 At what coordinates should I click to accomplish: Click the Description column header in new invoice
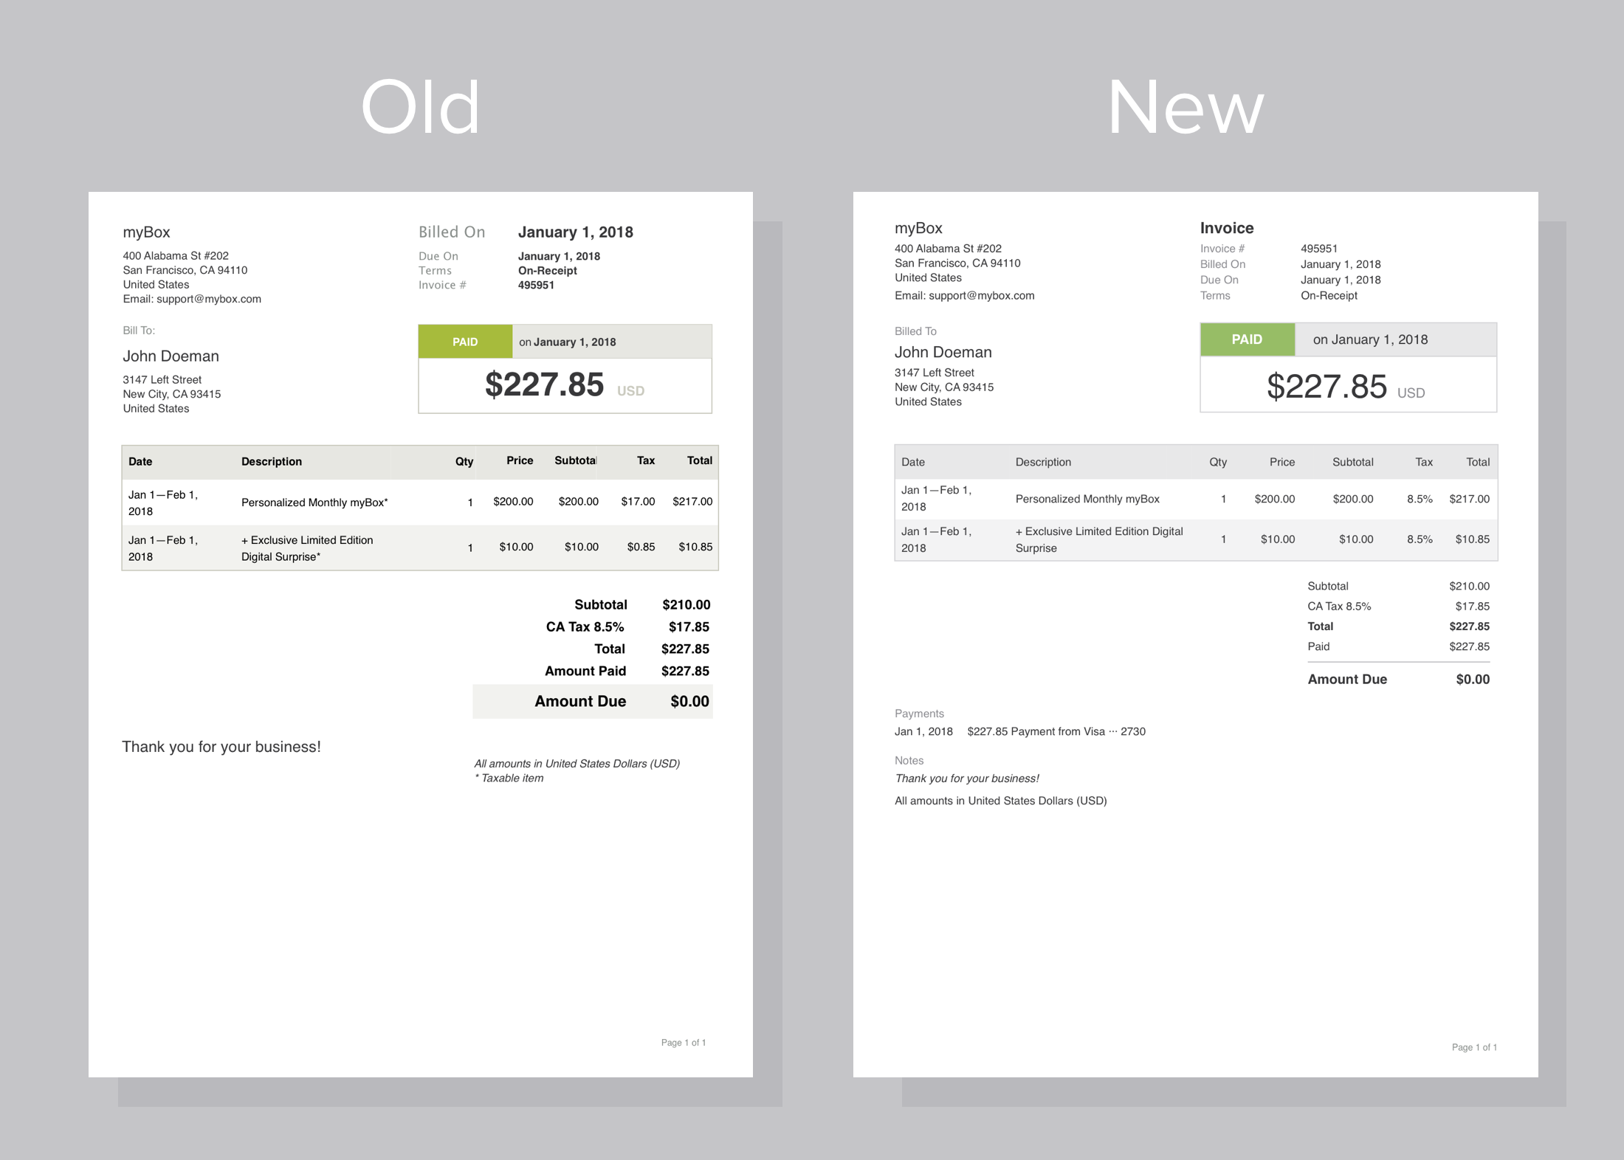(1042, 462)
